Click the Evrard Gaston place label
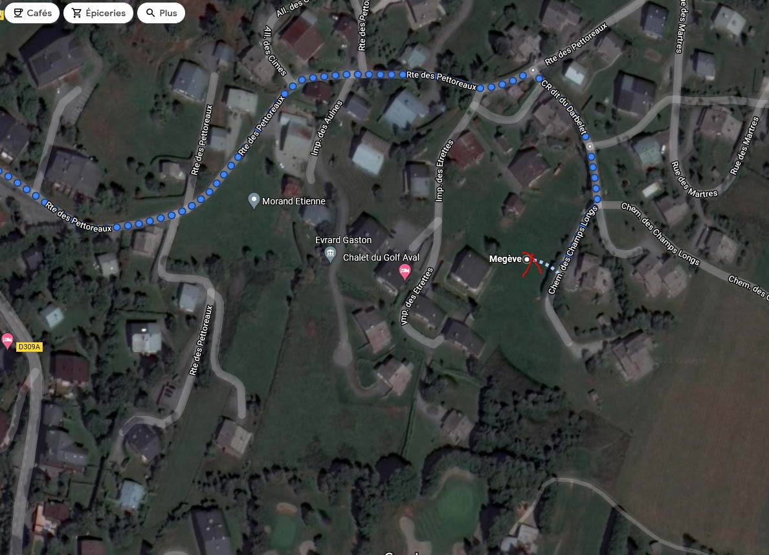The image size is (769, 555). click(x=343, y=240)
